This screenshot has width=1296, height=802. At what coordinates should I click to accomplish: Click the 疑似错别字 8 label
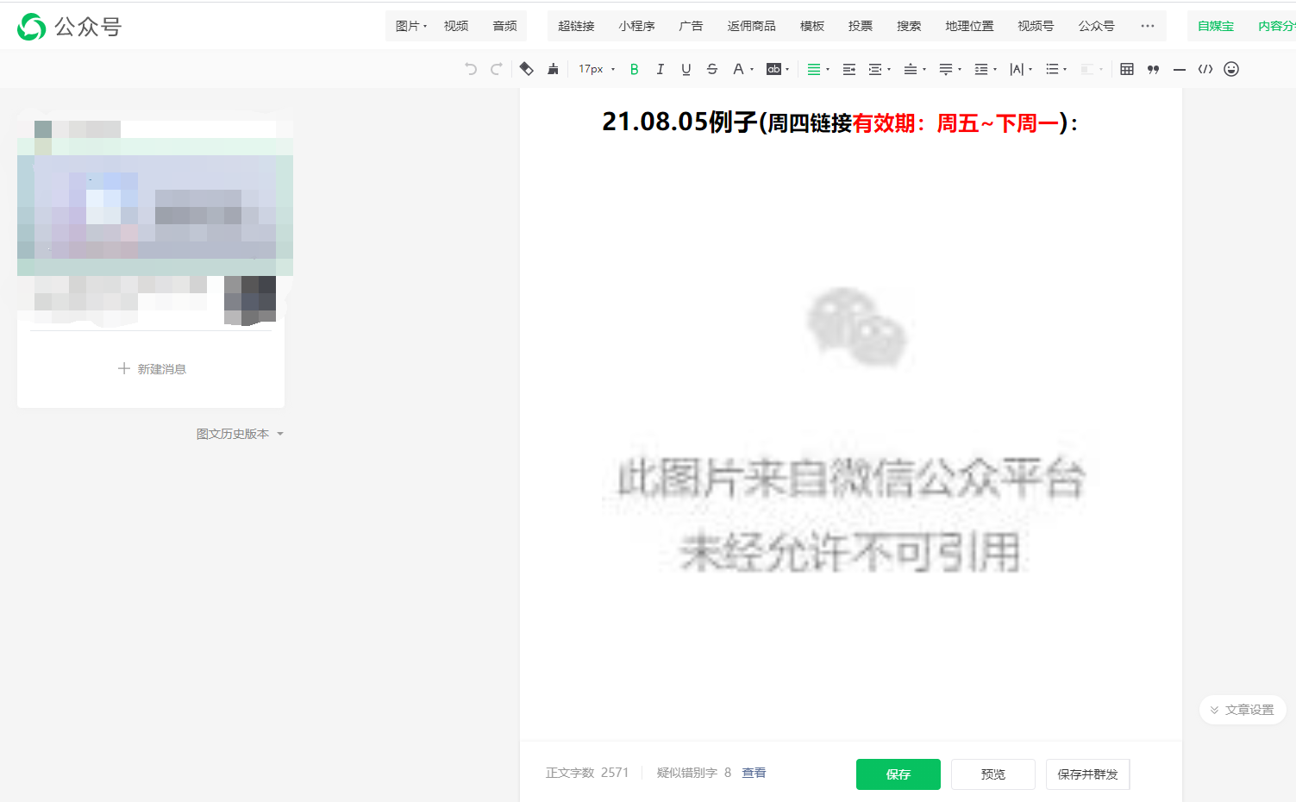(x=694, y=773)
